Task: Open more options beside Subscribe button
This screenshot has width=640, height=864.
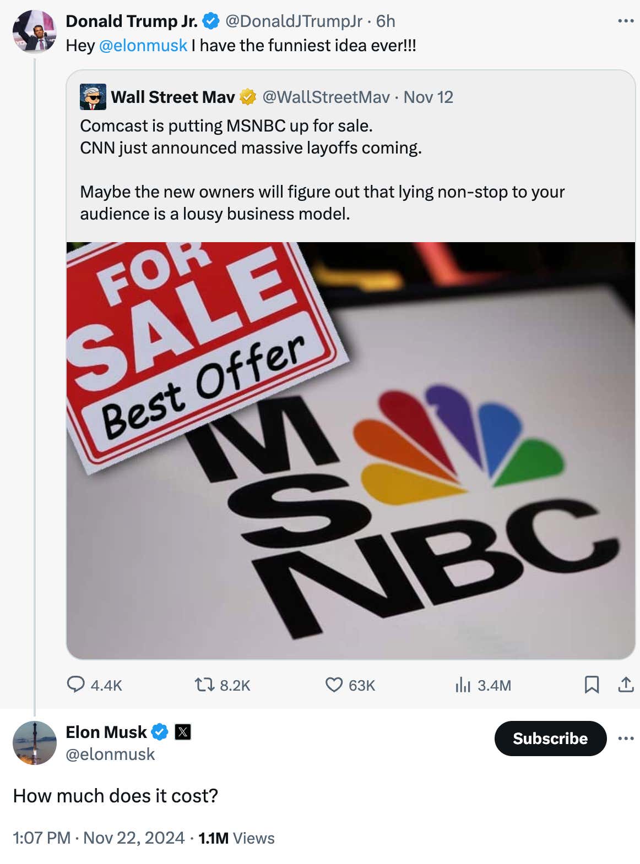Action: coord(626,739)
